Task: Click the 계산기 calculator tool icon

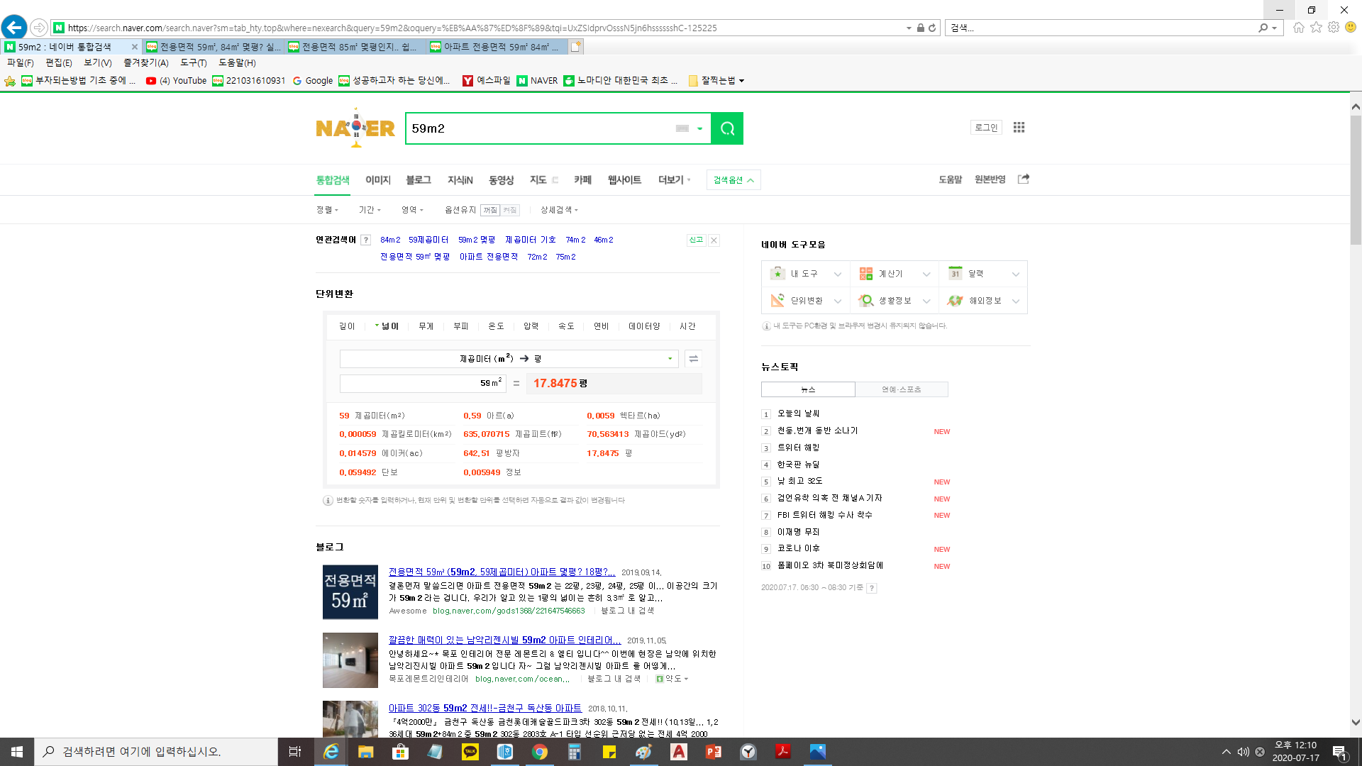Action: click(866, 274)
